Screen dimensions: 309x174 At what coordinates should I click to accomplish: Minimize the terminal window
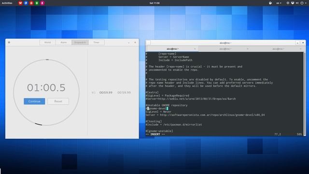tap(297, 43)
